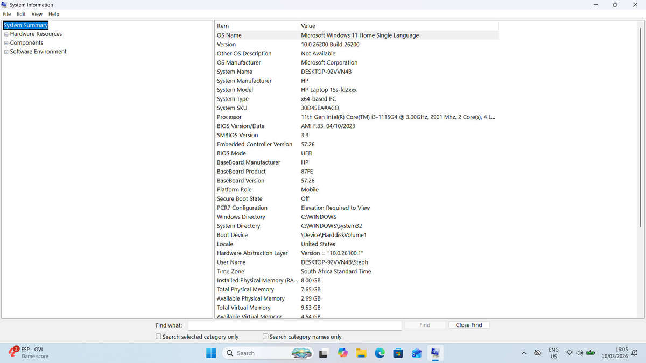
Task: Click the Close Find button
Action: pos(469,325)
